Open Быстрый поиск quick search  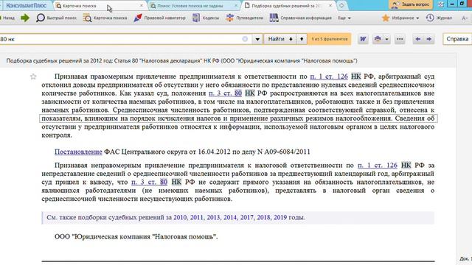click(56, 18)
